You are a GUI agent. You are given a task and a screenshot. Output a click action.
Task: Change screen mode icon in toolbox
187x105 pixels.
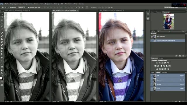(x=2, y=85)
